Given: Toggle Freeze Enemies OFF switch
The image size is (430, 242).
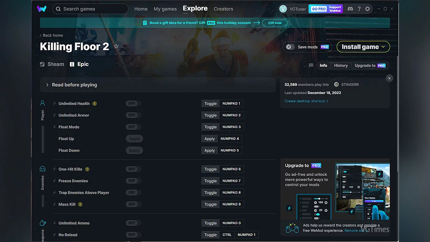Looking at the screenshot, I should (x=134, y=181).
